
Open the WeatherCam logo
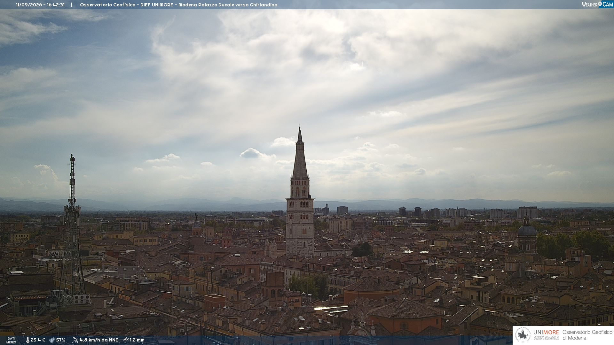pos(597,4)
